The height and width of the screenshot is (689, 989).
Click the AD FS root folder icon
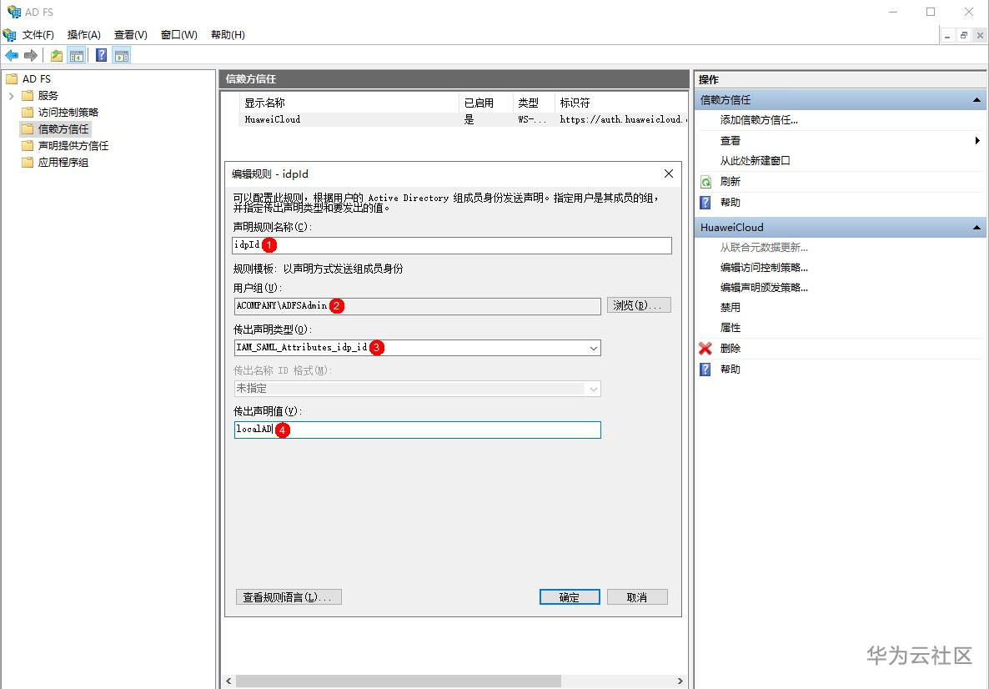(12, 79)
